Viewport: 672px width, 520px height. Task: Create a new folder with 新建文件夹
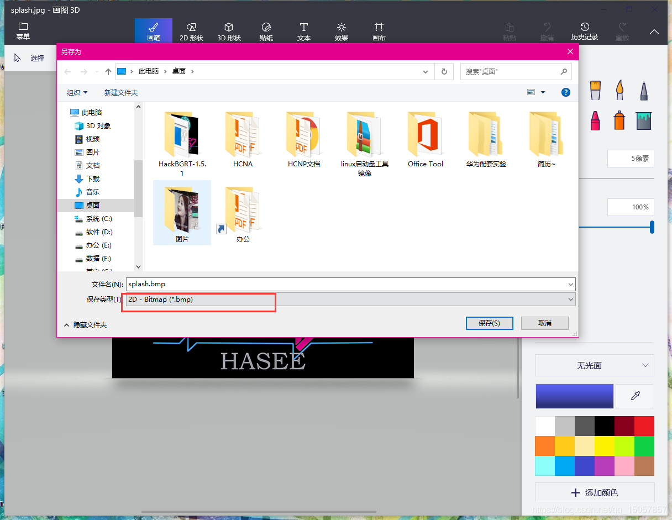[121, 92]
